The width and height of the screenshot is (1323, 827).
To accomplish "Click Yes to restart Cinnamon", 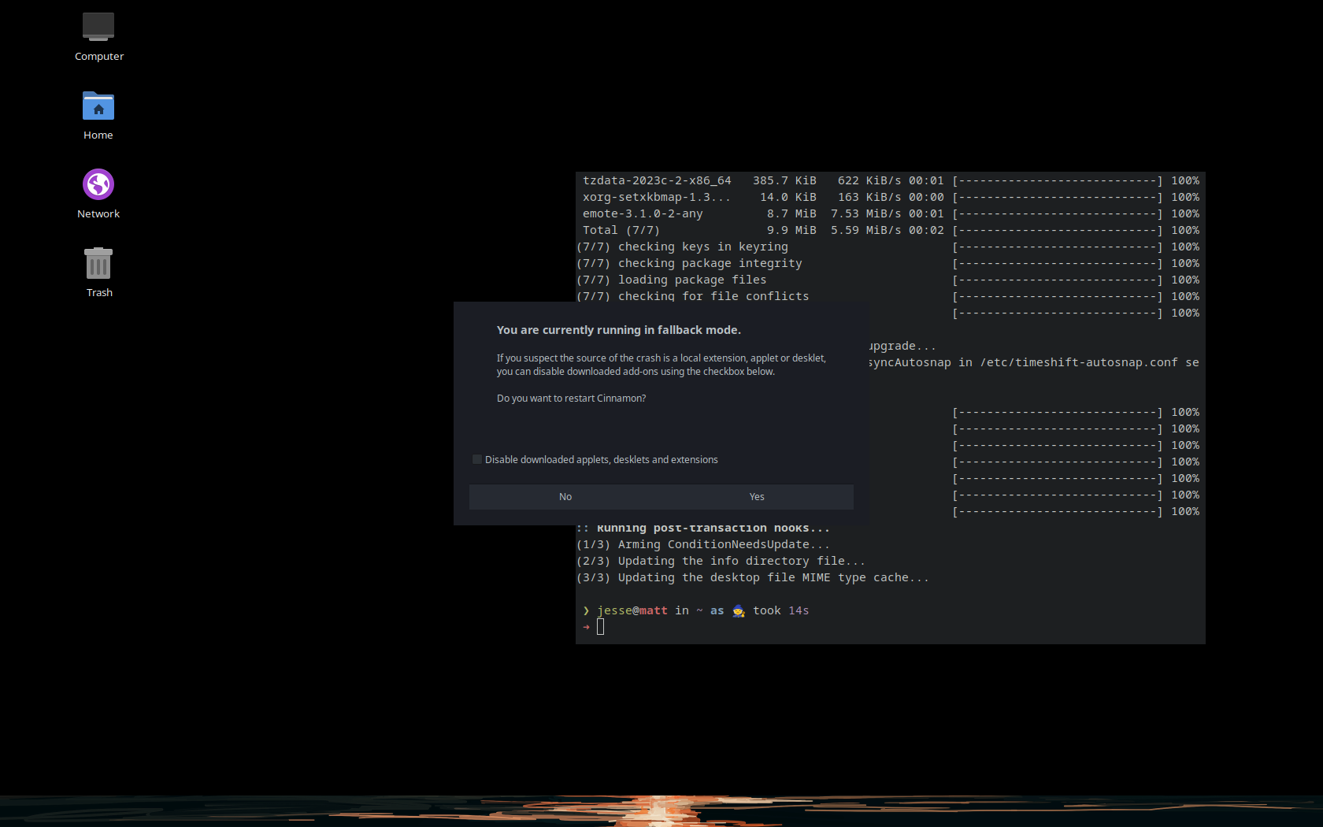I will 757,497.
